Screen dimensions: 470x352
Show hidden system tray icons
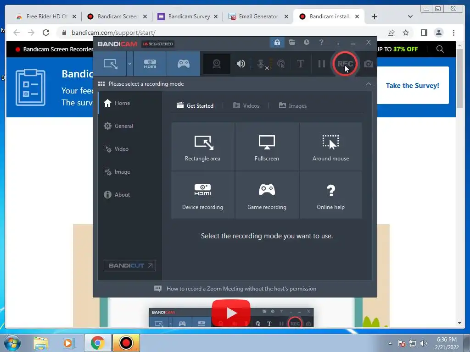click(390, 343)
